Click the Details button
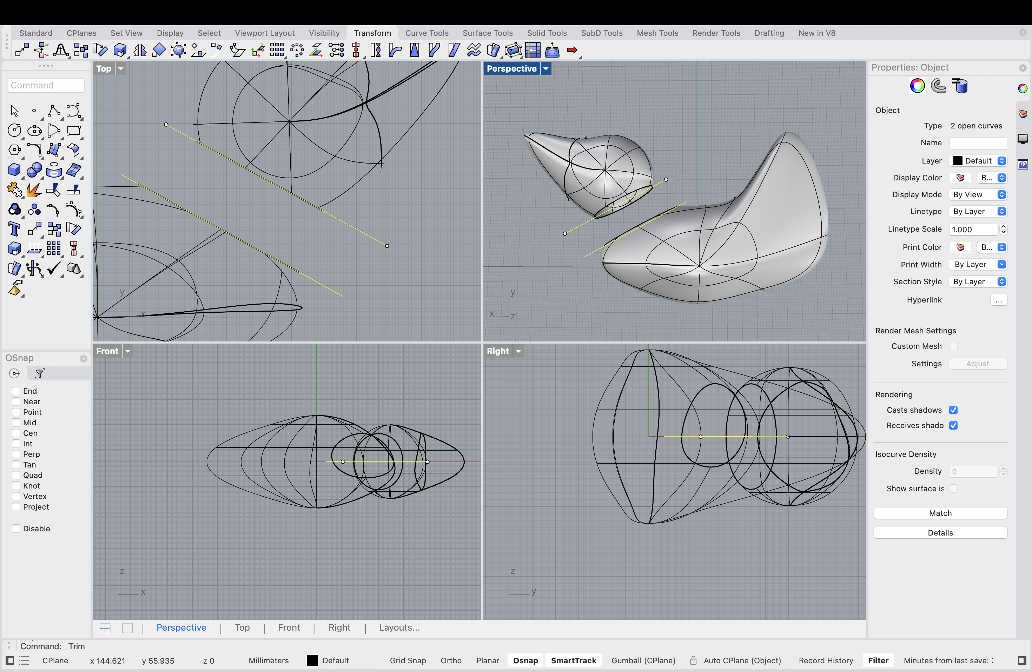 (940, 533)
